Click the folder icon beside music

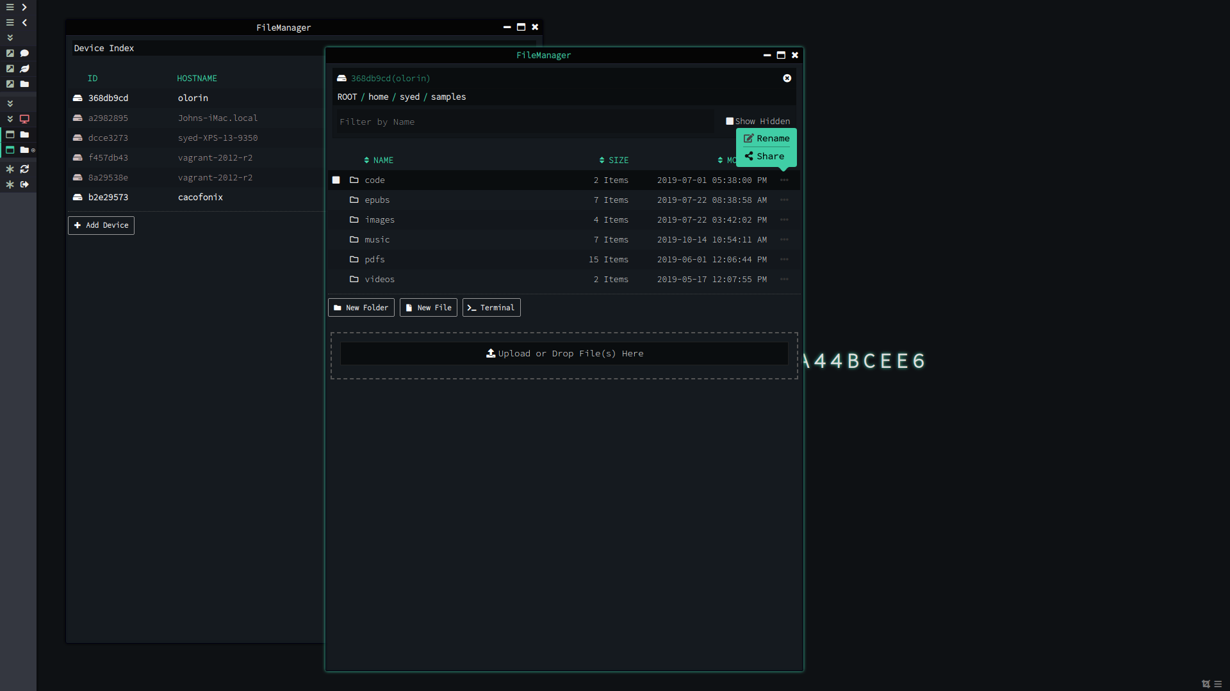pyautogui.click(x=354, y=239)
